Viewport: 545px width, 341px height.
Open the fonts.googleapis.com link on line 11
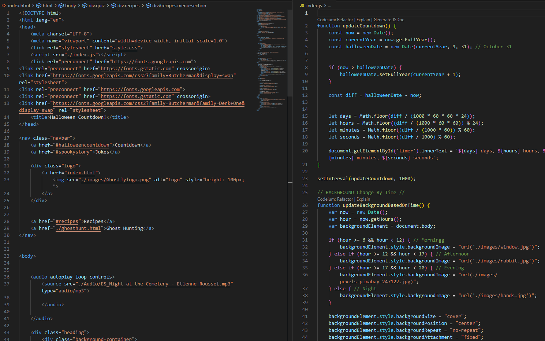click(140, 90)
